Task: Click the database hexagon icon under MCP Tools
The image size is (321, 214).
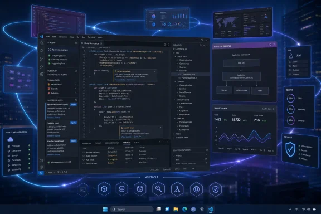Action: (122, 189)
